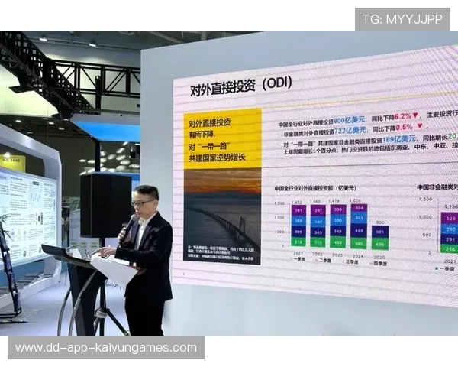The image size is (458, 367).
Task: Click the '800' total above the 2025 bar
Action: click(380, 222)
